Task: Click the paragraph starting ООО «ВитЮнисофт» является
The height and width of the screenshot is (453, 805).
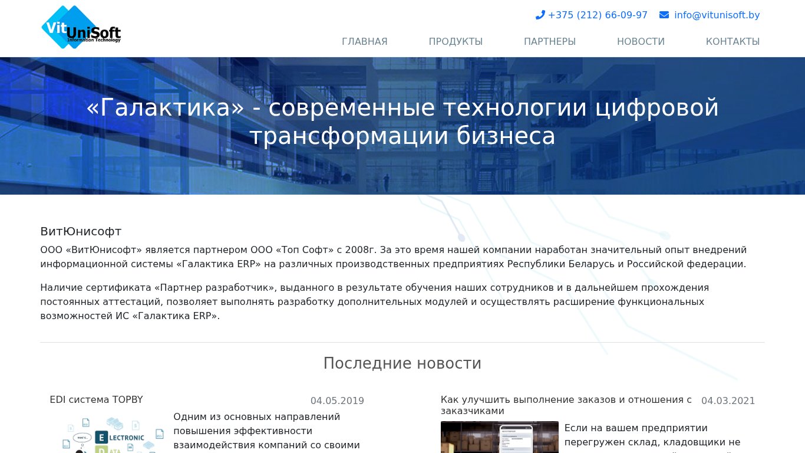Action: pos(394,257)
